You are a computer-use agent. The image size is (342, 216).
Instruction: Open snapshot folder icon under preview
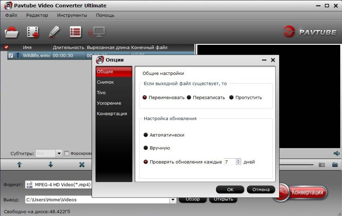point(335,165)
